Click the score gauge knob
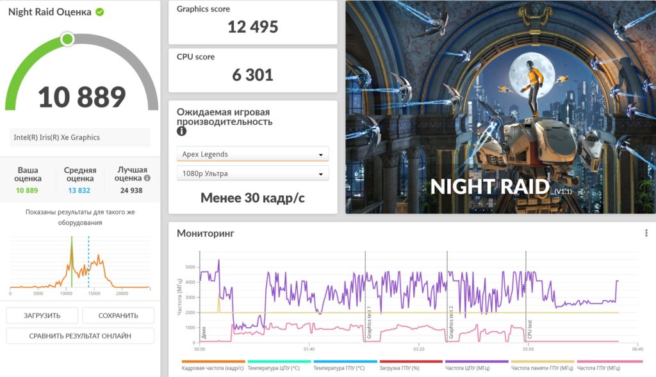Image resolution: width=656 pixels, height=377 pixels. tap(67, 40)
